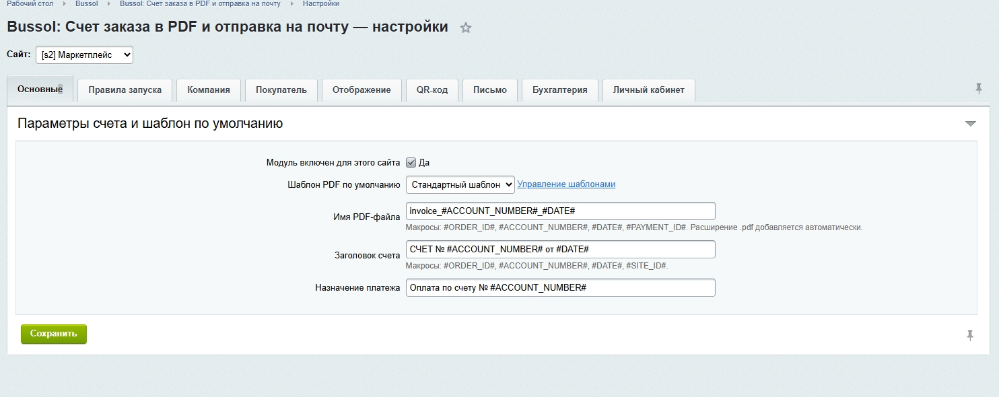The image size is (999, 397).
Task: Click the Параметры счета и шаблон heading
Action: click(x=150, y=124)
